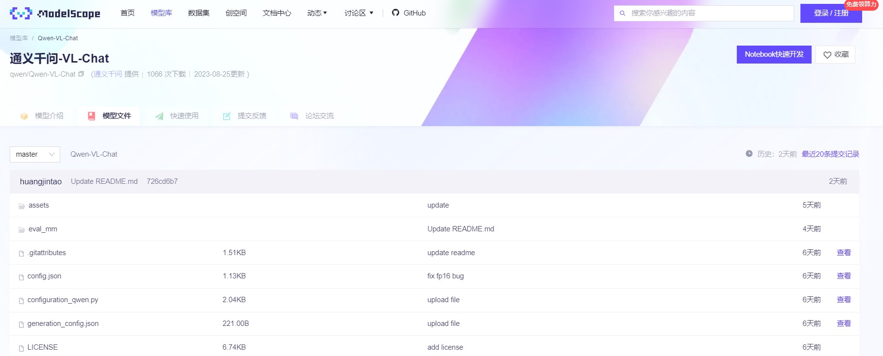Screen dimensions: 883x356
Task: Switch to the 模型文件 tab
Action: tap(109, 116)
